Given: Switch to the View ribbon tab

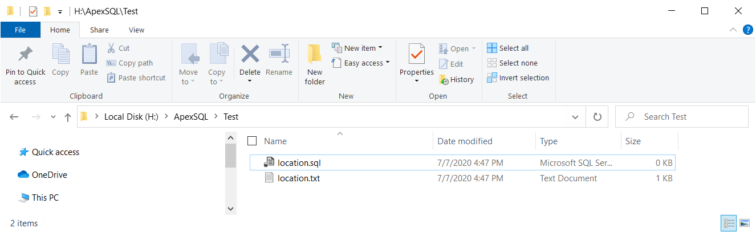Looking at the screenshot, I should pyautogui.click(x=137, y=30).
